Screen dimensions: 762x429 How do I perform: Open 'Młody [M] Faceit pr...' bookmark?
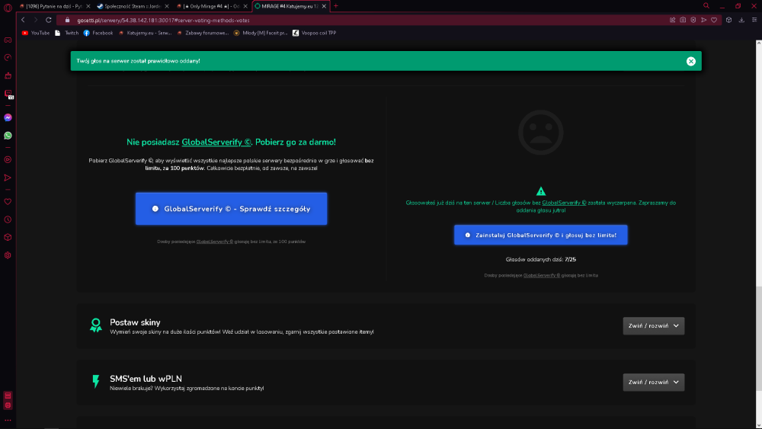pyautogui.click(x=261, y=33)
